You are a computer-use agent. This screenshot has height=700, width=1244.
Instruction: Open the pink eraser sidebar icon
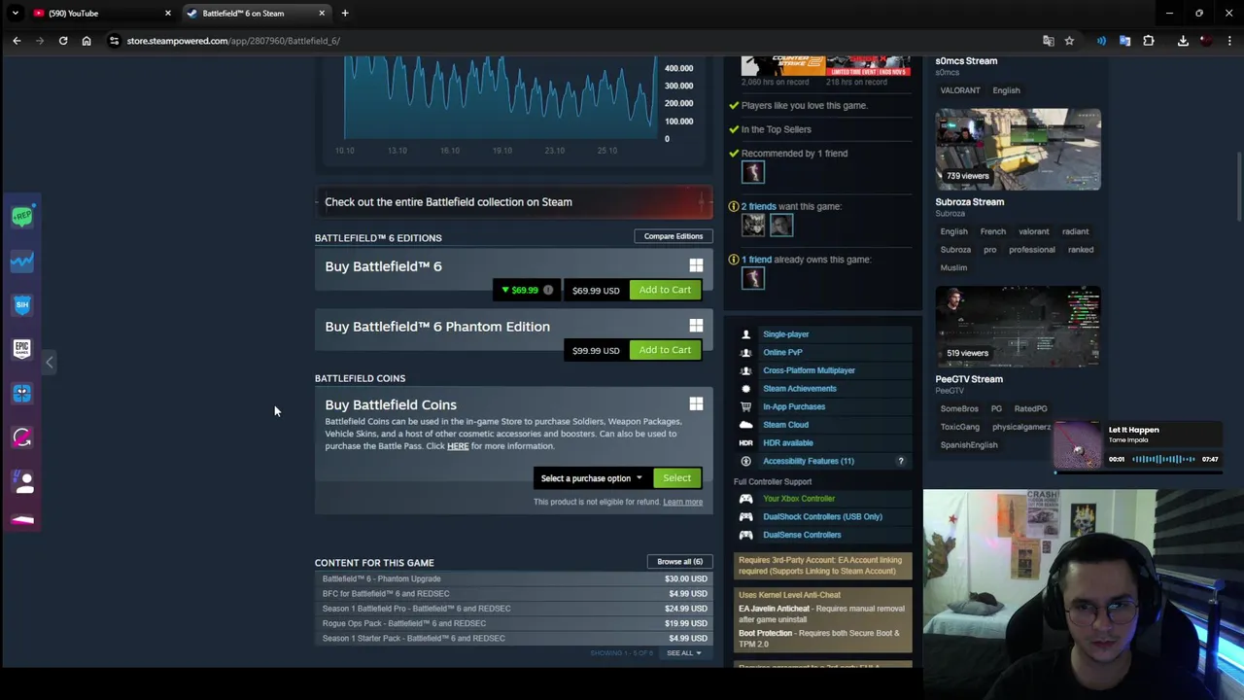pos(22,520)
